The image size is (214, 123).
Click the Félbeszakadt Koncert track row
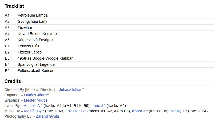[x=36, y=71]
